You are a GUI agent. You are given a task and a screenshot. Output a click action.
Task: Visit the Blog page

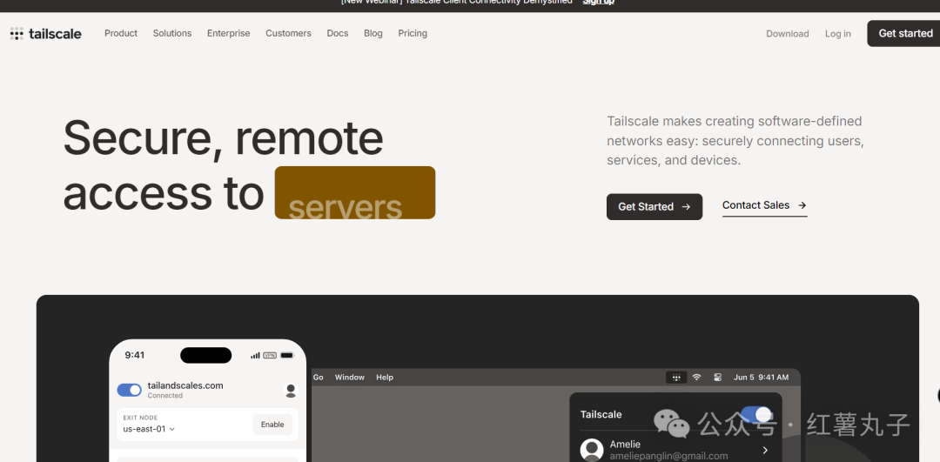[x=373, y=34]
